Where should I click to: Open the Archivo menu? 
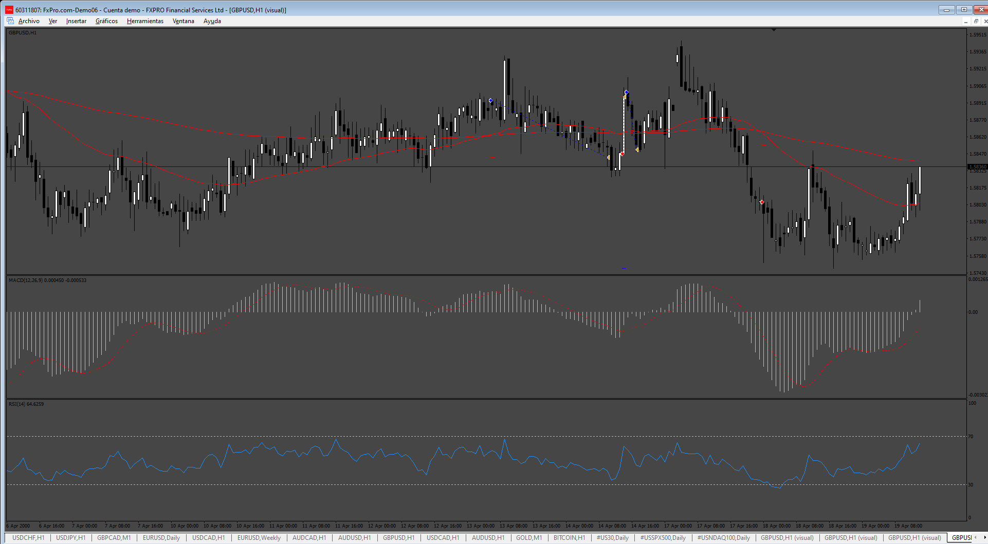coord(29,21)
